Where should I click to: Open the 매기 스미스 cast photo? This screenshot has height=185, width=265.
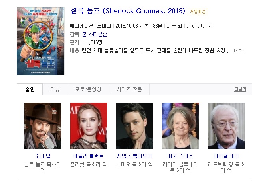click(x=180, y=126)
